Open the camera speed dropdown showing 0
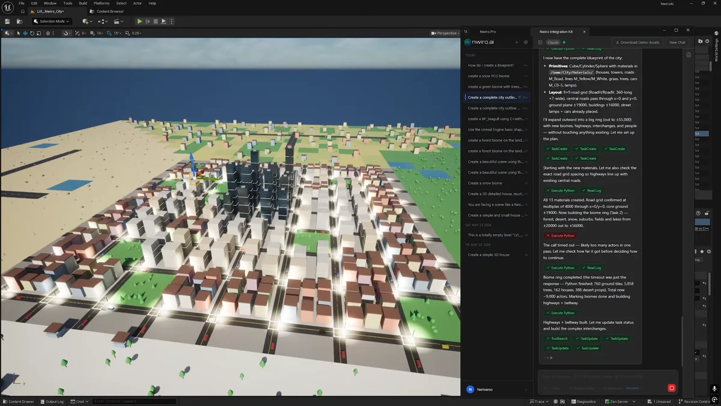This screenshot has height=406, width=721. pos(81,33)
